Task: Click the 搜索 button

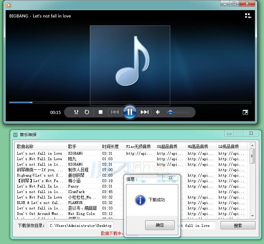Action: 238,226
